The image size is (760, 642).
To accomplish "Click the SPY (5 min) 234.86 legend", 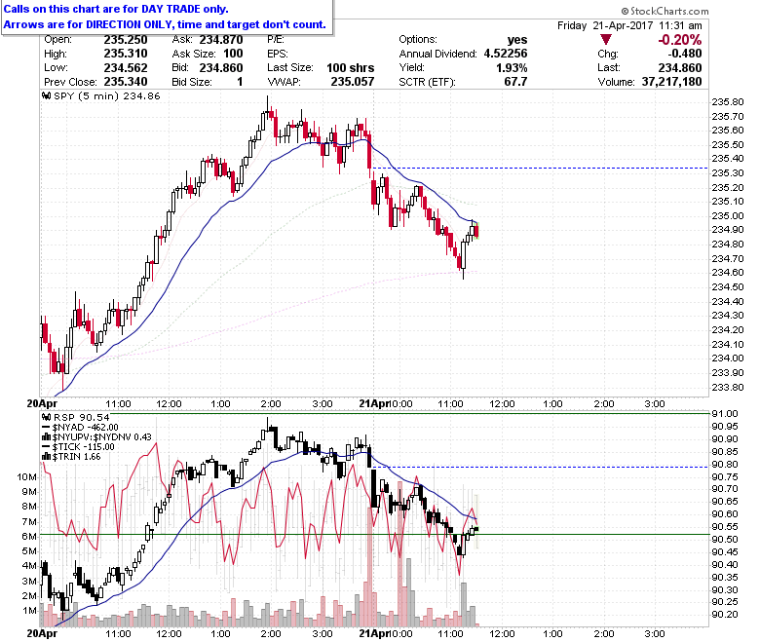I will point(106,95).
